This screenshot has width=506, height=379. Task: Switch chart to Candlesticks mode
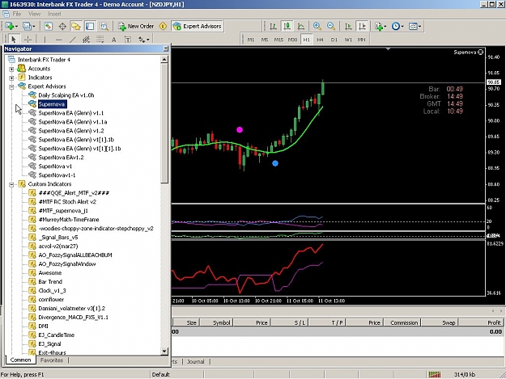(x=287, y=26)
